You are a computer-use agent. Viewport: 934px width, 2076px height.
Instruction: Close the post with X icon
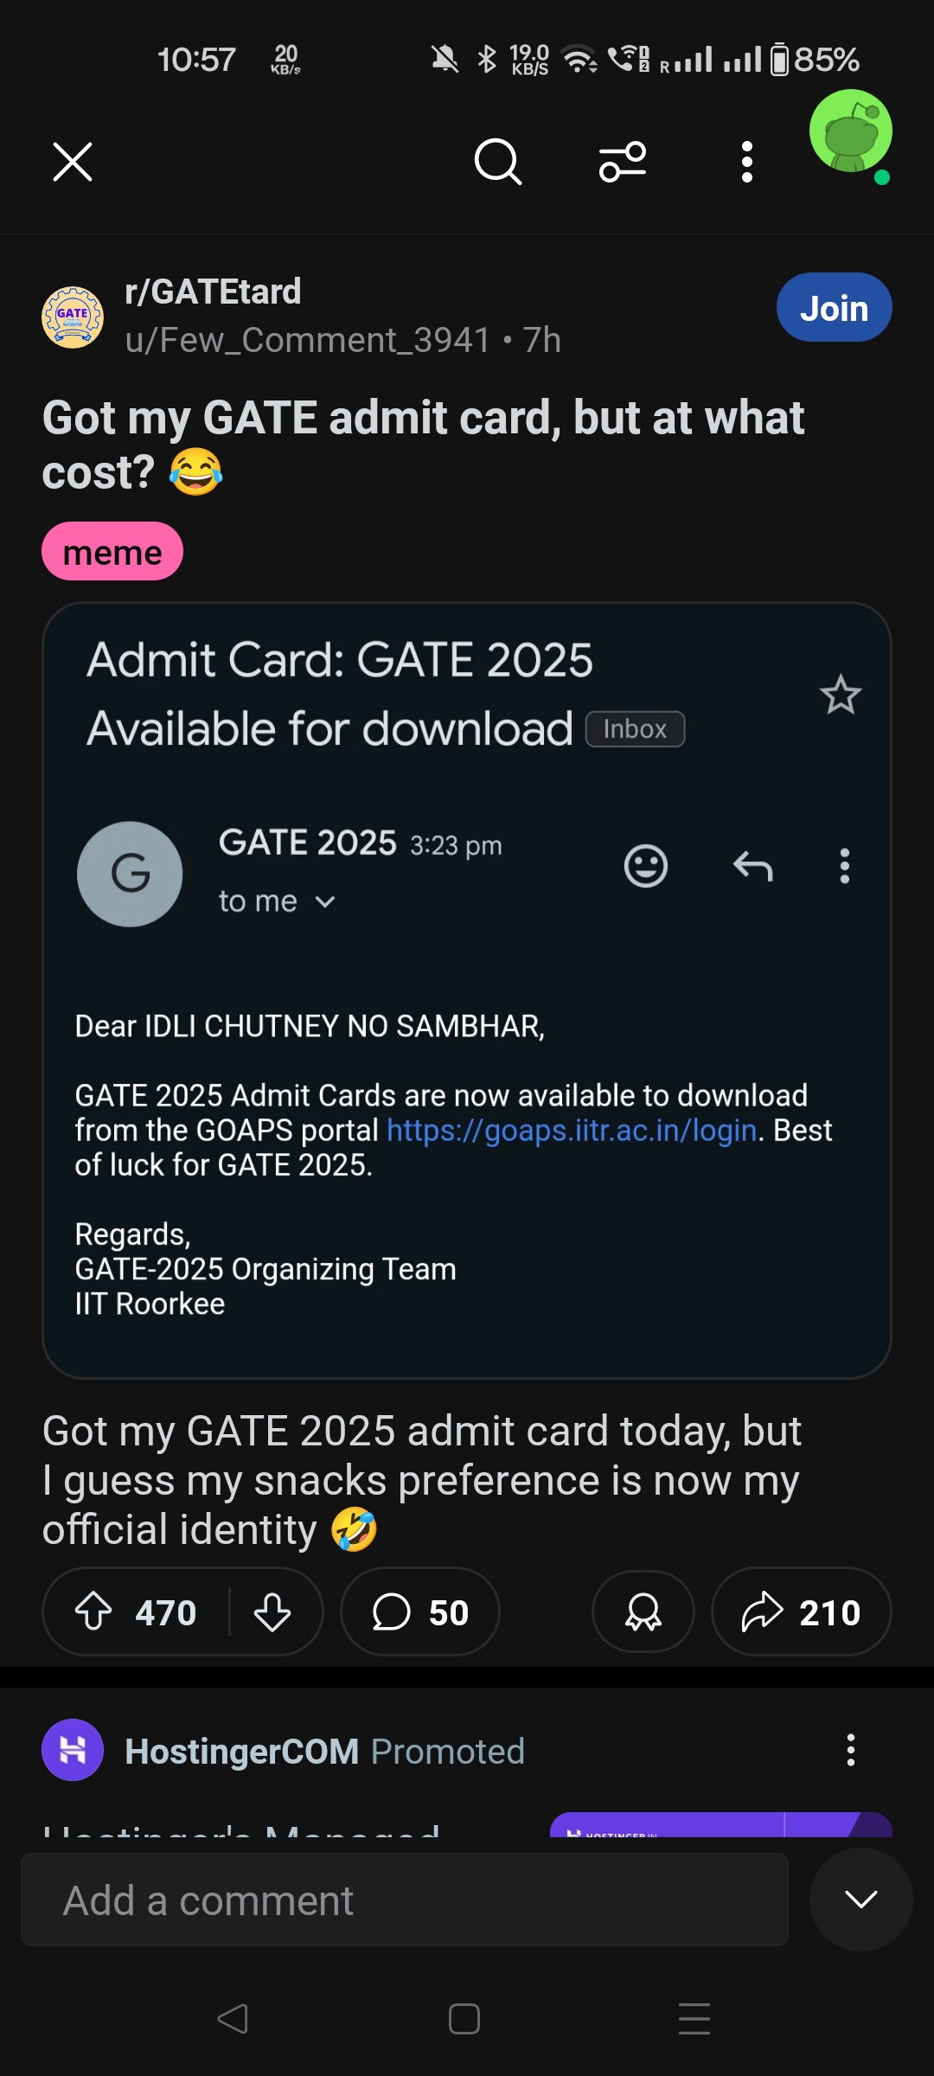73,162
